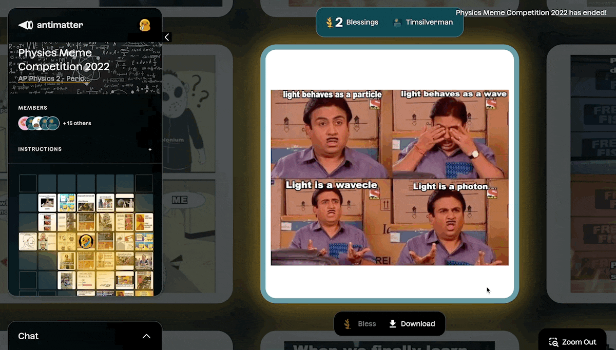Click the antimatter logo
The width and height of the screenshot is (616, 350).
pos(50,25)
